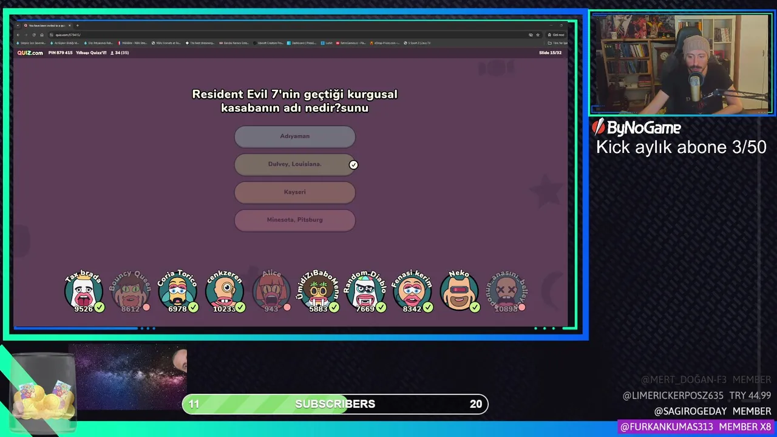Viewport: 777px width, 437px height.
Task: Click the checkmark beside Dulvey, Louisiana
Action: click(353, 164)
